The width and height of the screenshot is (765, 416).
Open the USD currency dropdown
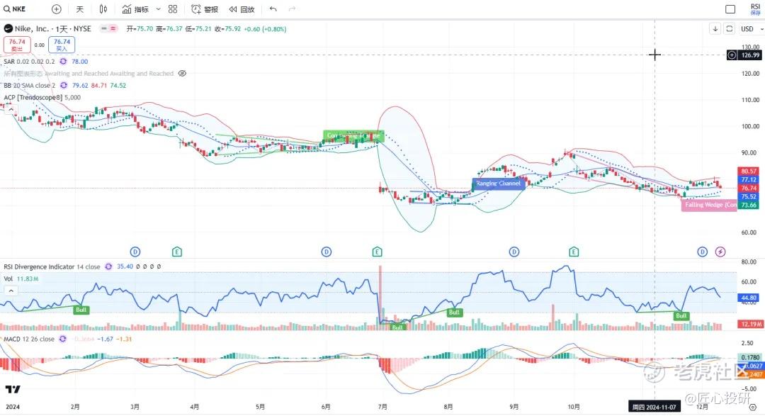tap(752, 29)
